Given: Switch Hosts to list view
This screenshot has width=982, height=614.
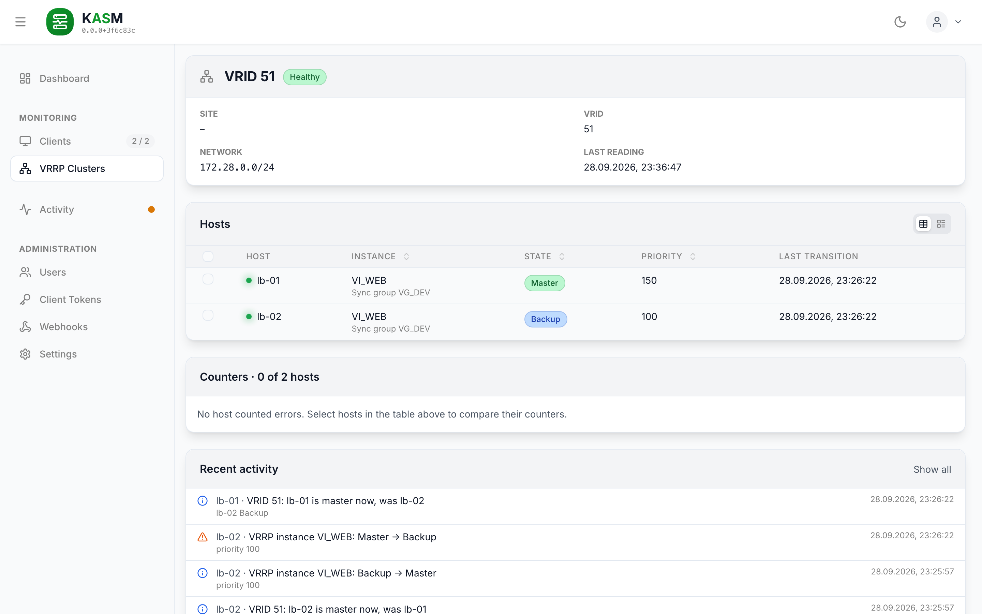Looking at the screenshot, I should [941, 224].
